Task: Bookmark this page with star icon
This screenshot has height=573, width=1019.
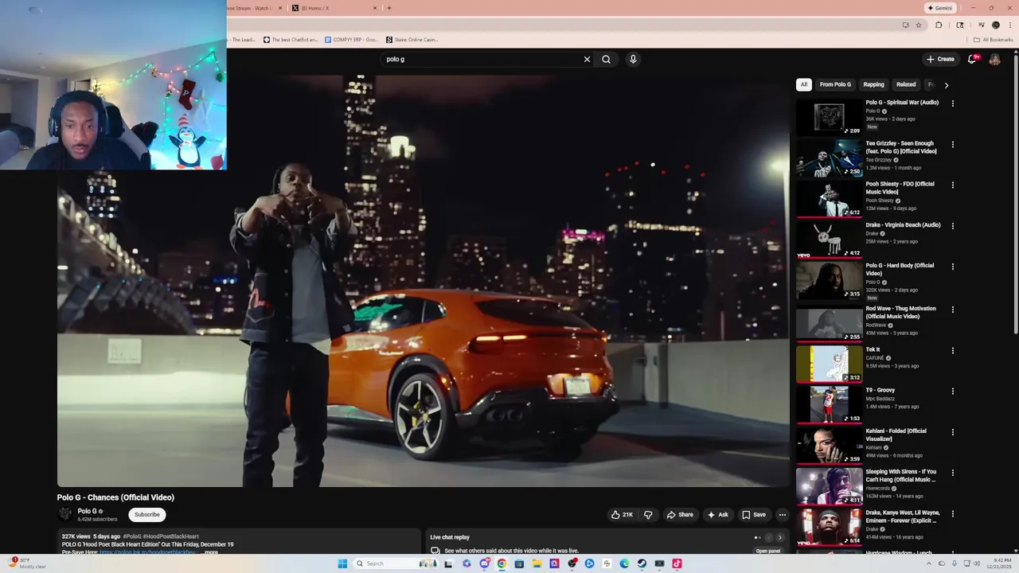Action: (919, 25)
